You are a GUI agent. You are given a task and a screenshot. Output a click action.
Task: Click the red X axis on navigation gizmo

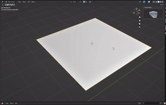pyautogui.click(x=139, y=13)
